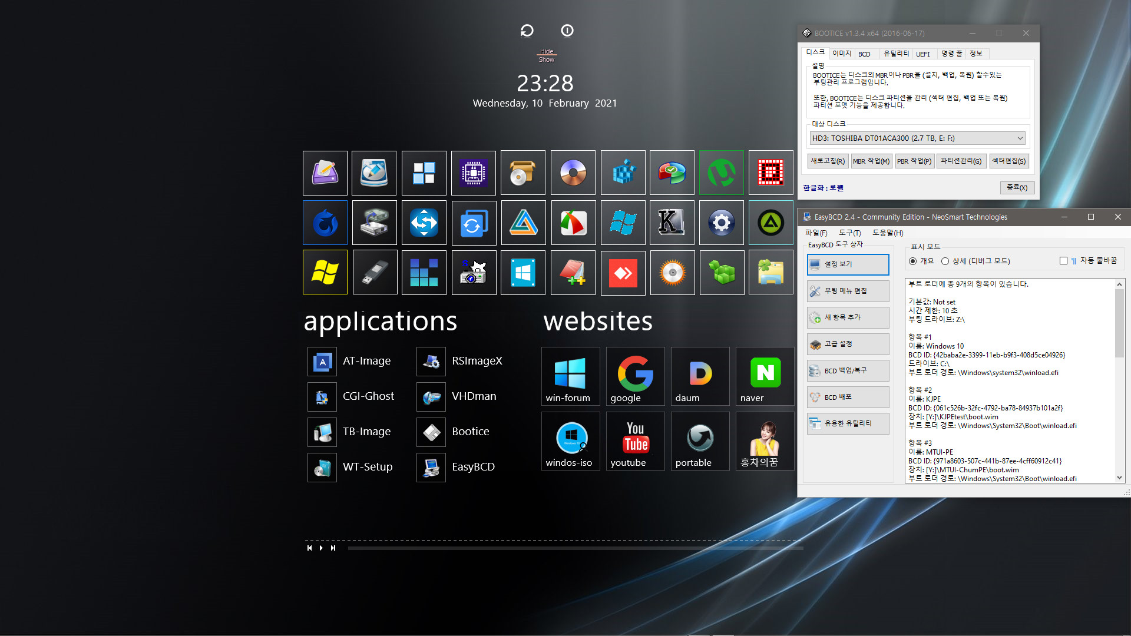Open the naver website tile
The width and height of the screenshot is (1131, 636).
pyautogui.click(x=765, y=376)
